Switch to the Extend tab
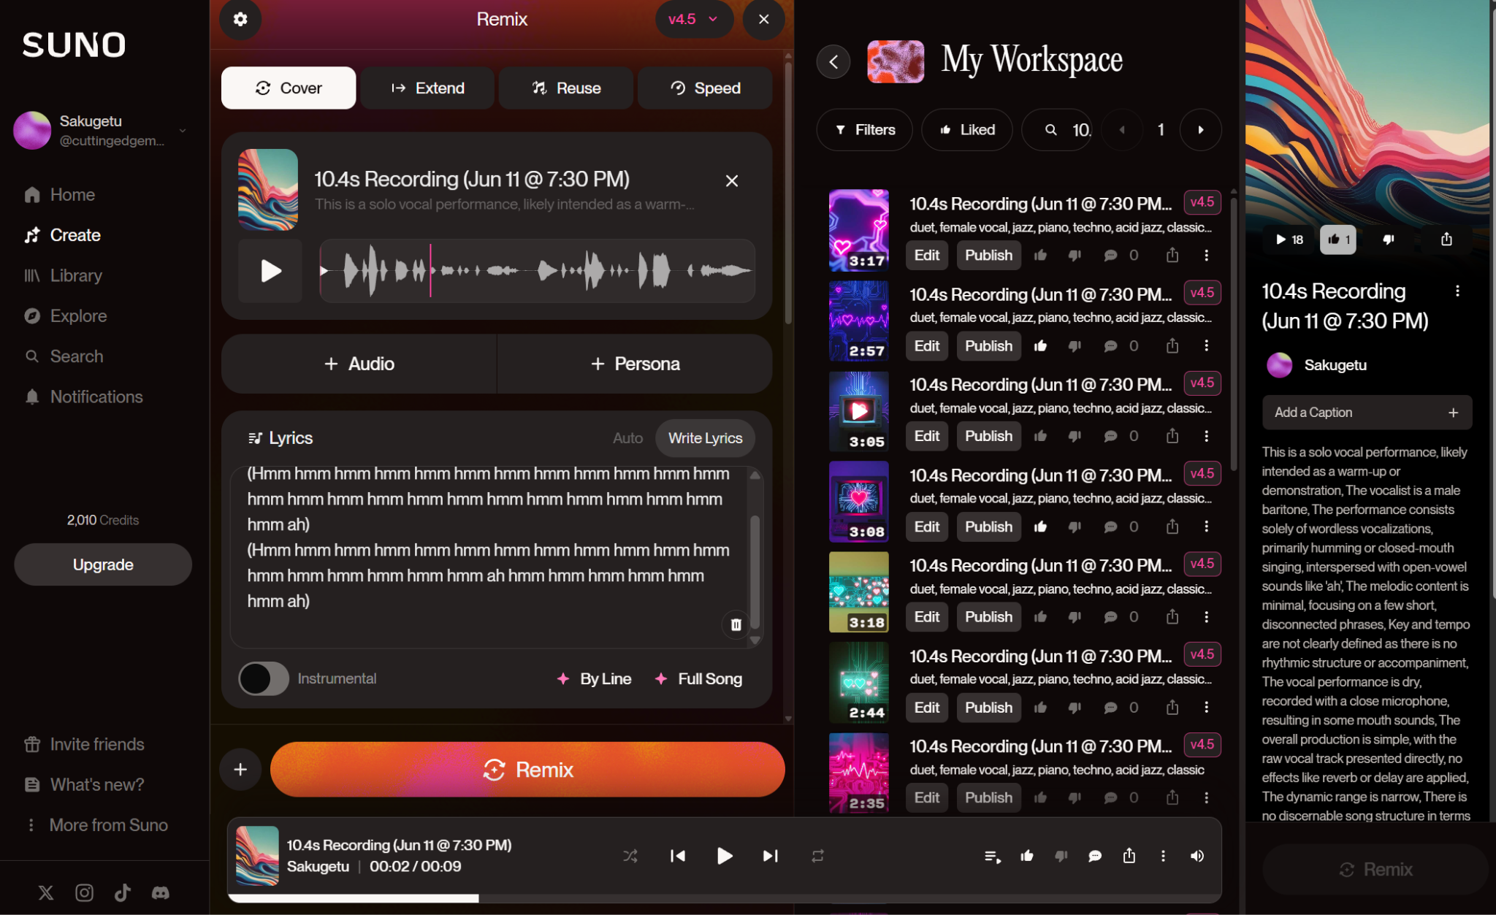The width and height of the screenshot is (1496, 915). tap(427, 88)
